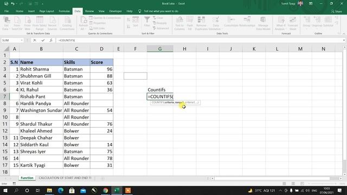The height and width of the screenshot is (195, 347).
Task: Click the horizontal scrollbar right arrow
Action: click(341, 178)
